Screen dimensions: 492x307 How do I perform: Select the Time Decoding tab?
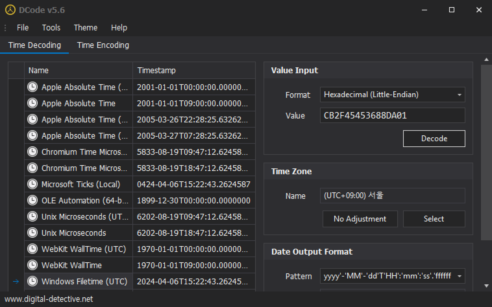point(34,45)
